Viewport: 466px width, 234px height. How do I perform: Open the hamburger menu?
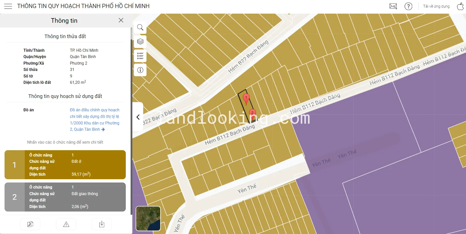[8, 6]
